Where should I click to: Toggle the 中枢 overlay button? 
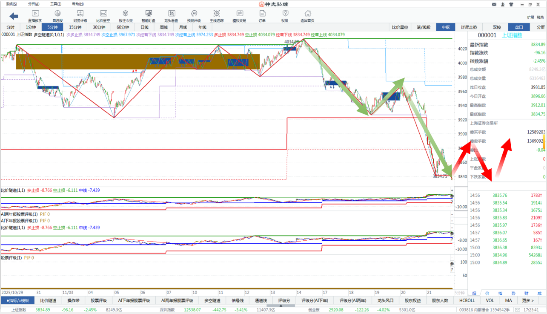coord(446,27)
